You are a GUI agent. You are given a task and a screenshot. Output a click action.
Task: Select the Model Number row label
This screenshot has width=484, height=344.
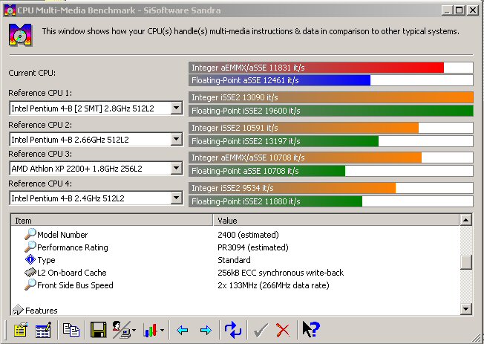(62, 235)
